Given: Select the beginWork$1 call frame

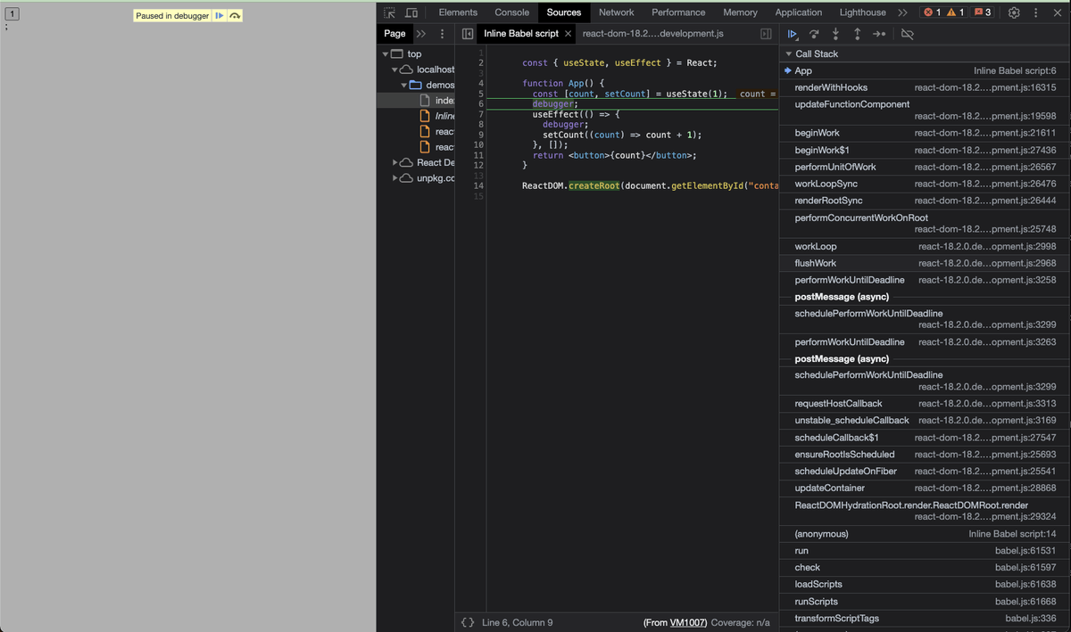Looking at the screenshot, I should click(x=925, y=150).
